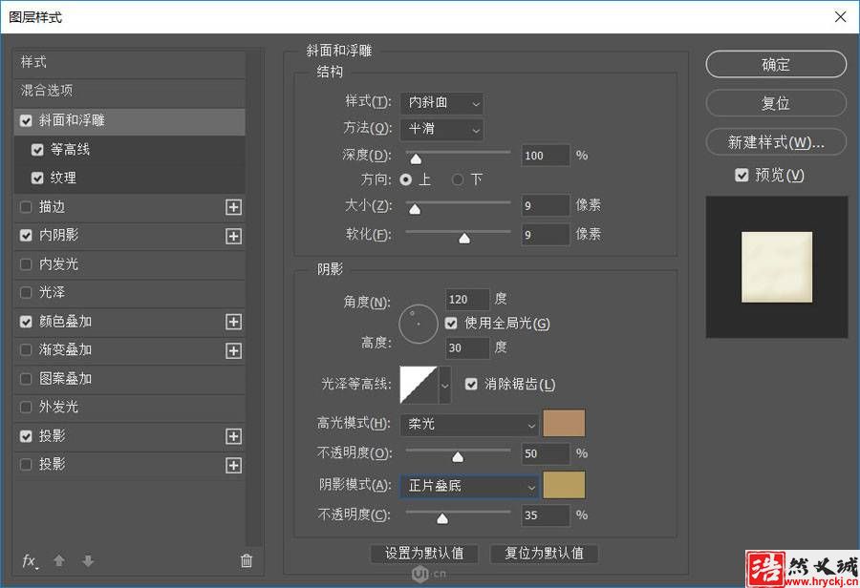Add another 渐变叠加 effect with plus icon
The image size is (860, 588).
234,350
